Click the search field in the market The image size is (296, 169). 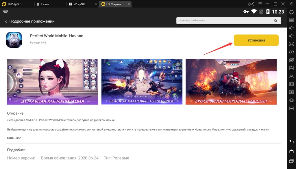coord(225,21)
